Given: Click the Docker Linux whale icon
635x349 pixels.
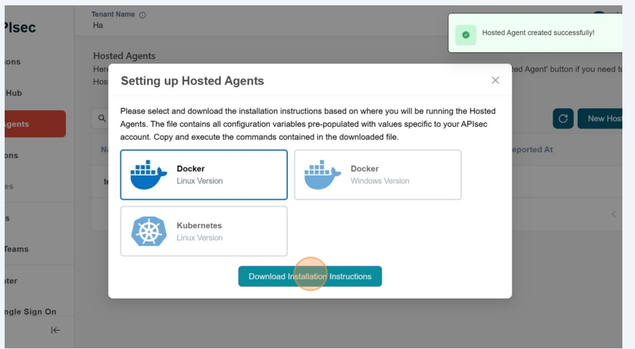Looking at the screenshot, I should click(x=148, y=175).
